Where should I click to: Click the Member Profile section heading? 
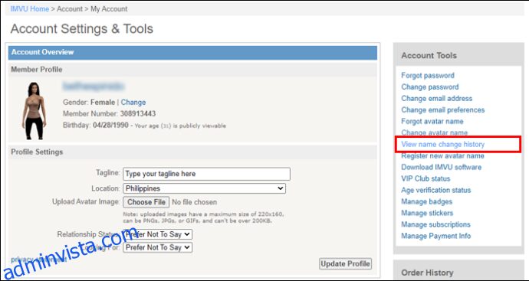coord(37,70)
